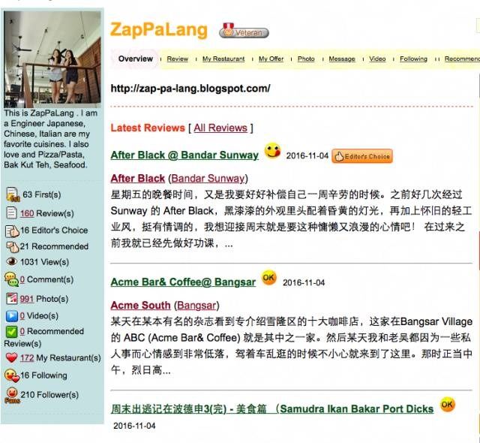Viewport: 480px width, 443px height.
Task: Open the All Reviews link
Action: (x=220, y=128)
